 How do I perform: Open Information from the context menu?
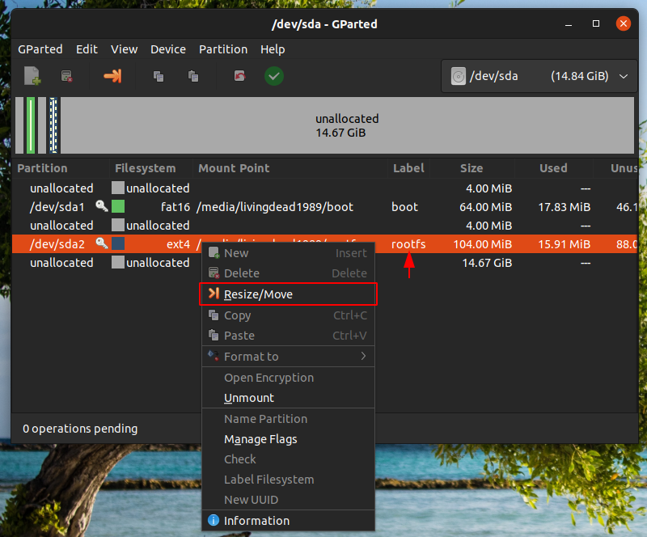point(288,521)
